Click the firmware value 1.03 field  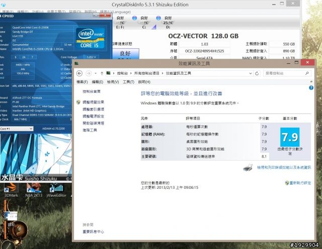tap(205, 44)
